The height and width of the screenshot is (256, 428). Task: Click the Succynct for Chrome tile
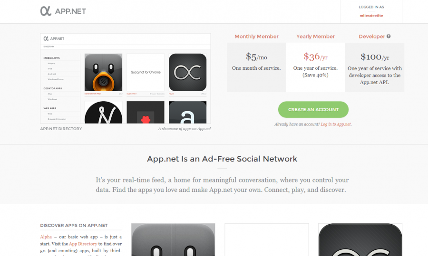pos(146,72)
